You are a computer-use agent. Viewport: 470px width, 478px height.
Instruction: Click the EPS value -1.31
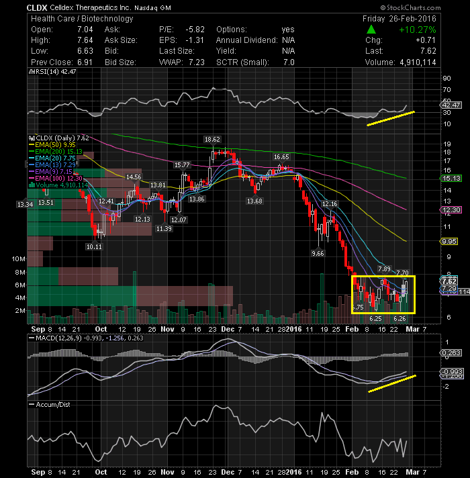[195, 40]
